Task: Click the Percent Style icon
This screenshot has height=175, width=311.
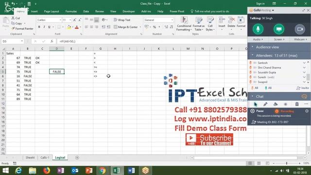Action: pyautogui.click(x=155, y=27)
